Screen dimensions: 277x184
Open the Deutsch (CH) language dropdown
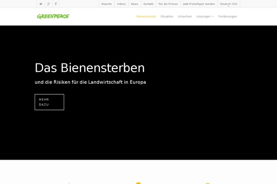click(x=229, y=4)
